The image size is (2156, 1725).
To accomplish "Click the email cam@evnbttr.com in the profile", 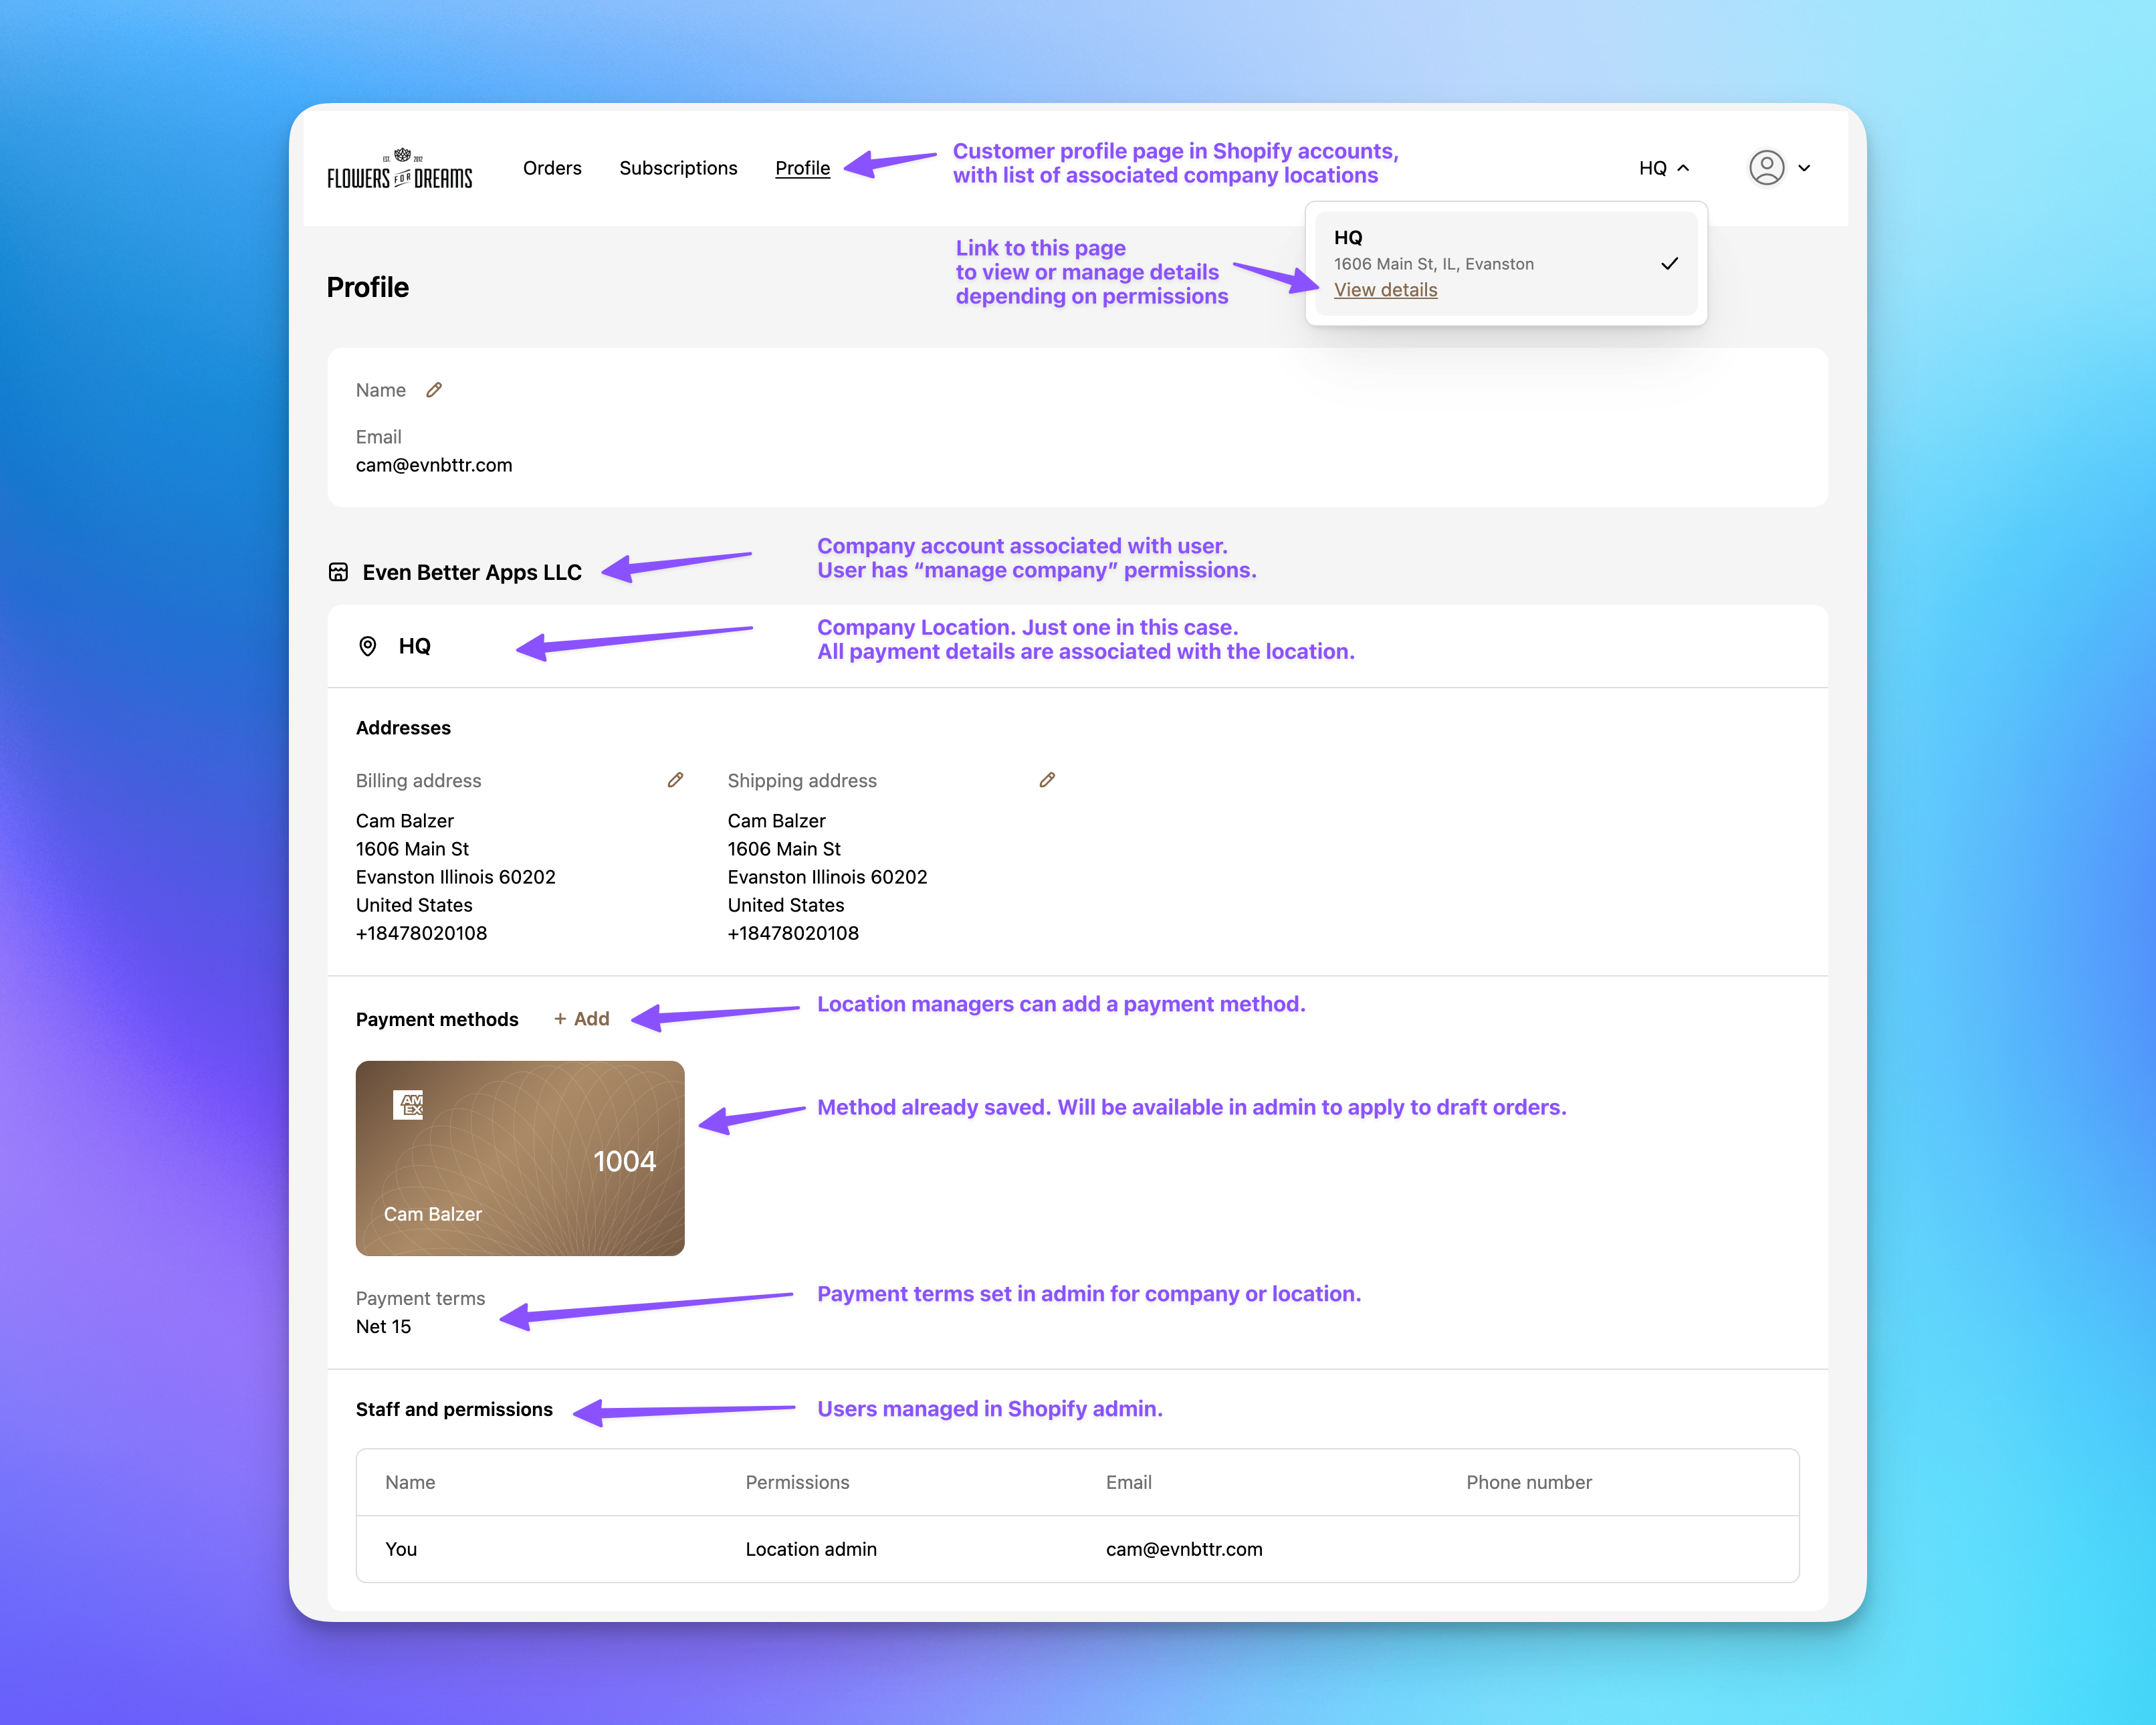I will click(x=434, y=464).
